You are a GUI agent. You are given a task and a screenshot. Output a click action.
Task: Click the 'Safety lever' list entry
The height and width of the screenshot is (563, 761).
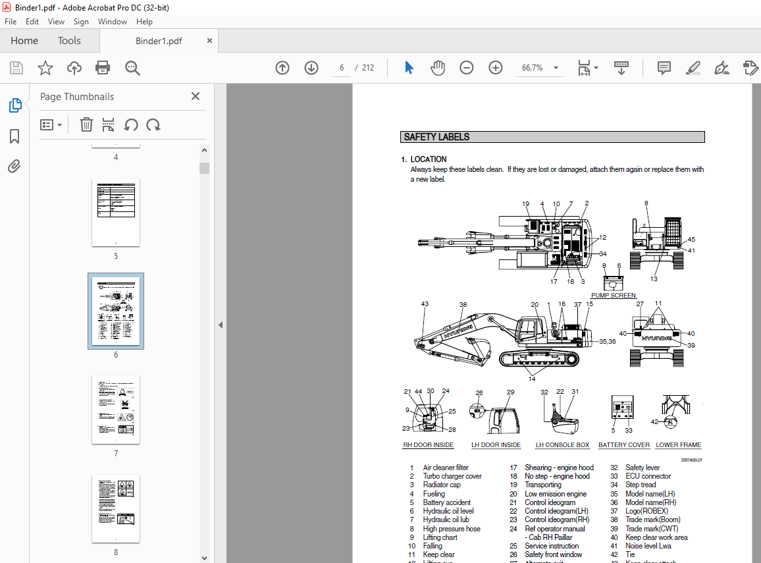pos(643,468)
